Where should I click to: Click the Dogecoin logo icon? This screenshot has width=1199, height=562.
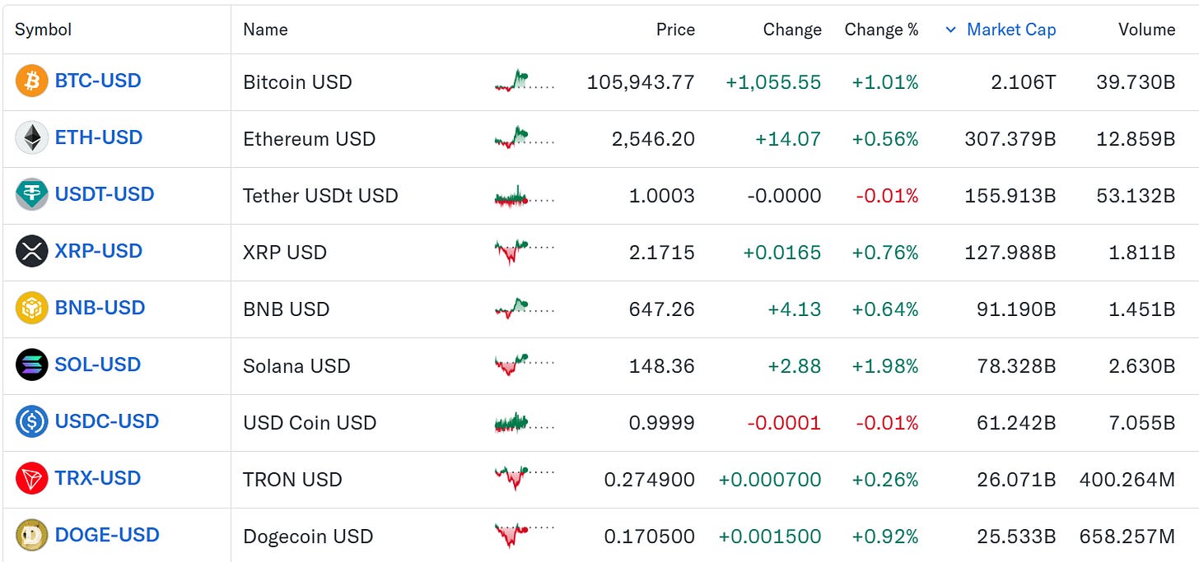[32, 535]
